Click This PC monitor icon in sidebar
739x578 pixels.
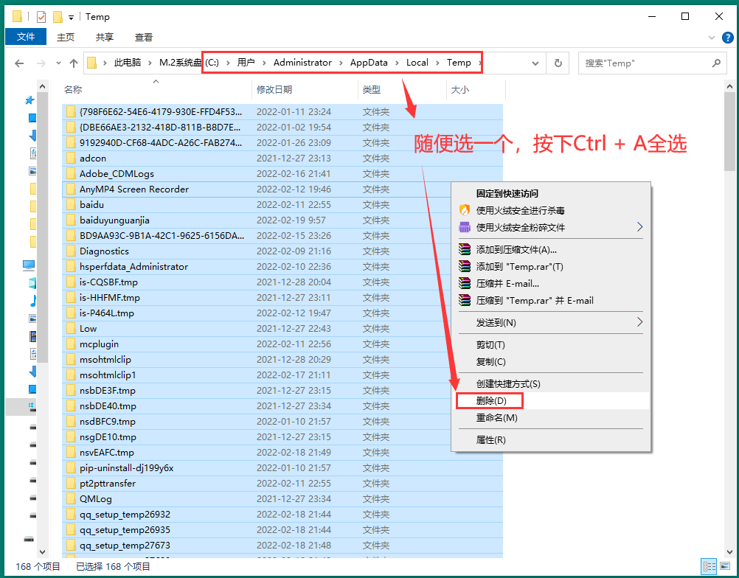29,265
